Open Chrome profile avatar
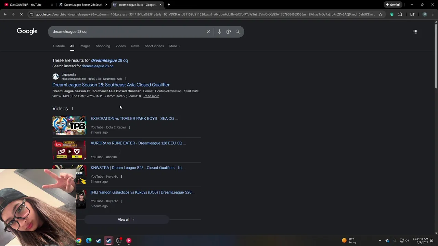 pos(425,14)
